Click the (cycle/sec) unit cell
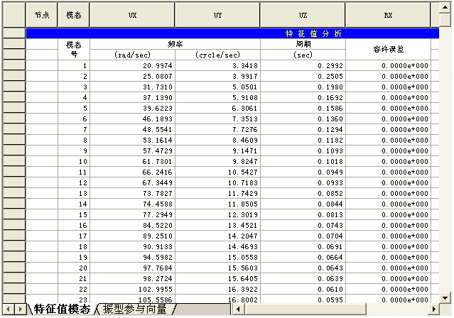454x318 pixels. coord(217,55)
